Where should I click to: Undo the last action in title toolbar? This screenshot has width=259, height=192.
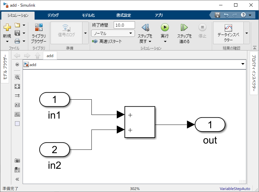(x=226, y=15)
